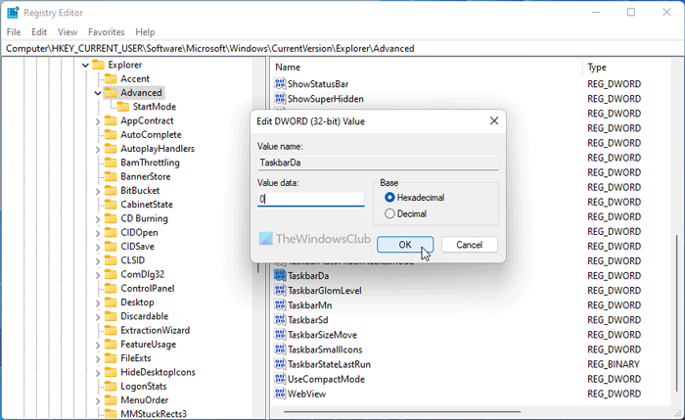Close the Edit DWORD dialog

coord(494,121)
